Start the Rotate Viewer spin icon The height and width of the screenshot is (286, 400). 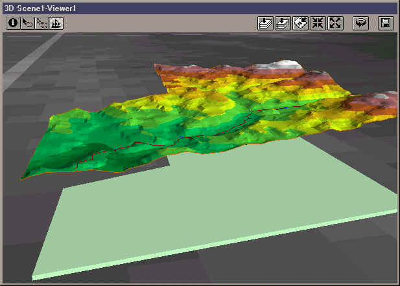point(360,23)
